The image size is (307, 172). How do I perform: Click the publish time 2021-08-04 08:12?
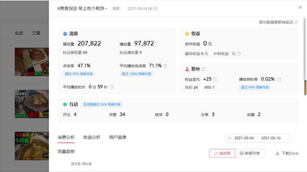142,9
